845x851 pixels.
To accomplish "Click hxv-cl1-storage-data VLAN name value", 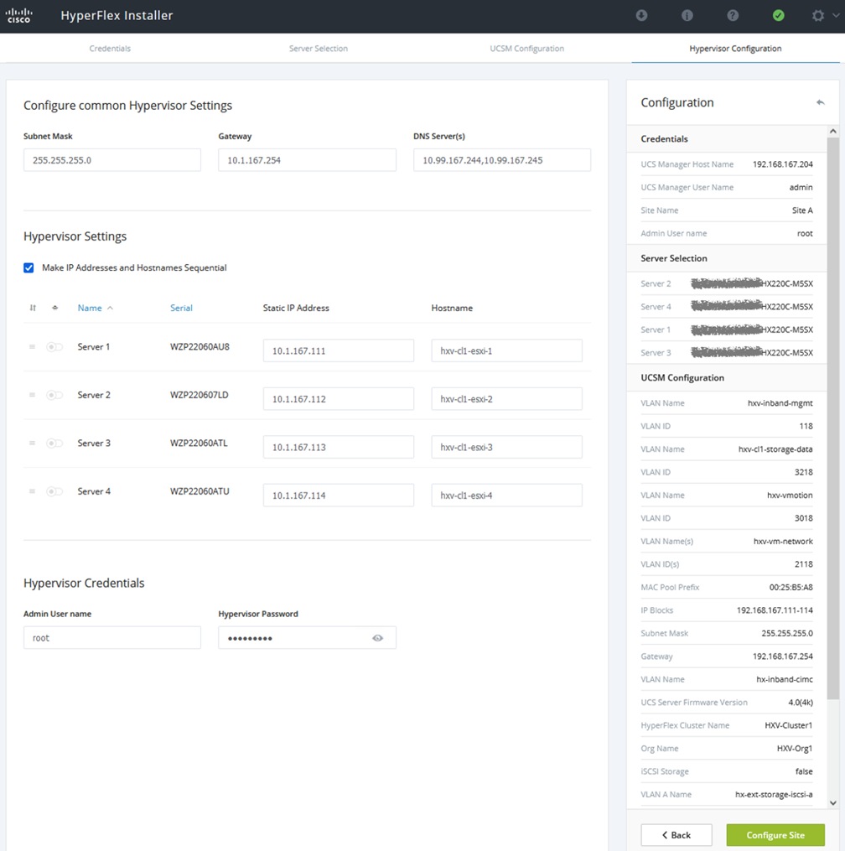I will coord(775,449).
